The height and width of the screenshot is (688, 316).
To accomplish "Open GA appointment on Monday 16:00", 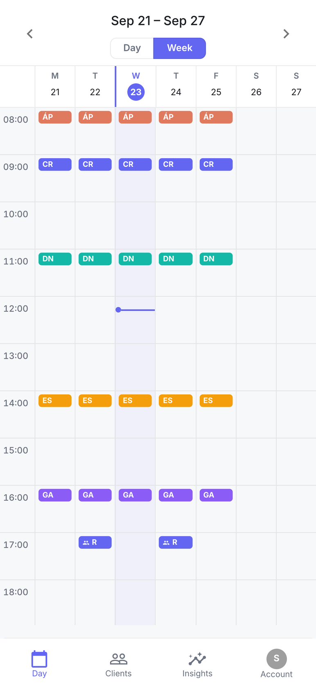I will pos(55,495).
